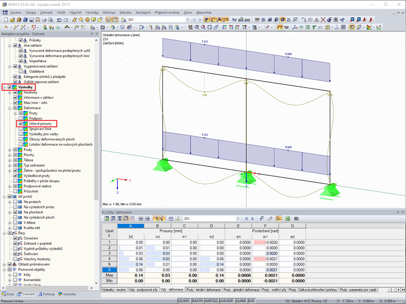This screenshot has width=406, height=304.
Task: Click the new line tool icon
Action: tap(16, 27)
